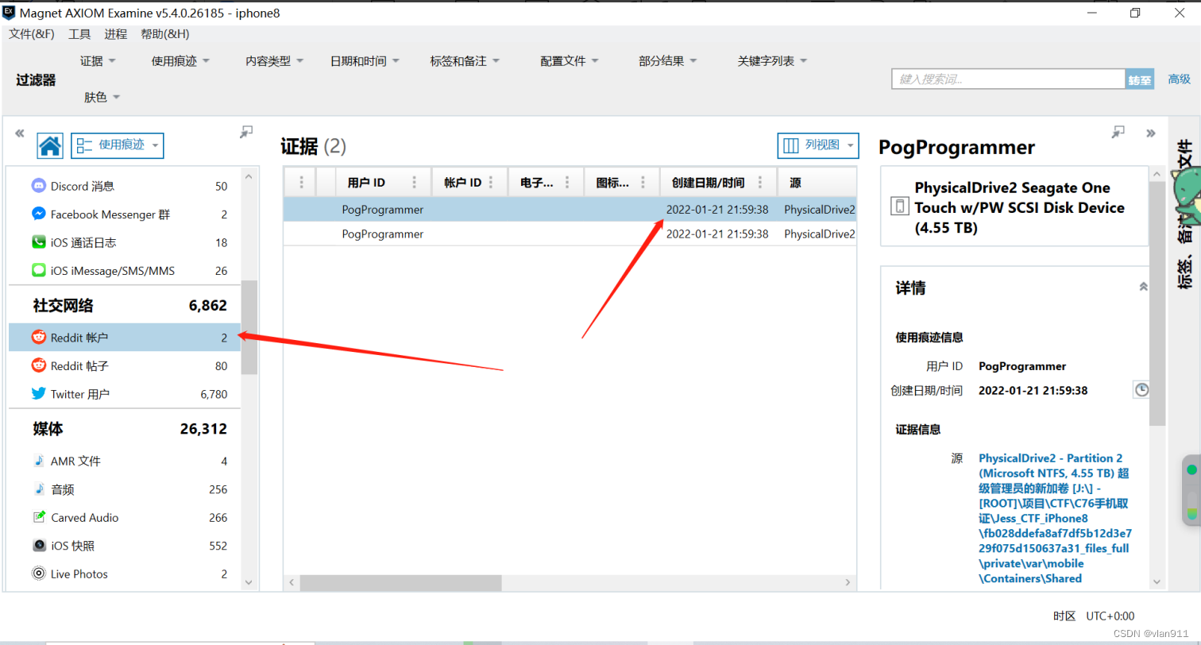
Task: Expand right panel with double chevron
Action: tap(1150, 133)
